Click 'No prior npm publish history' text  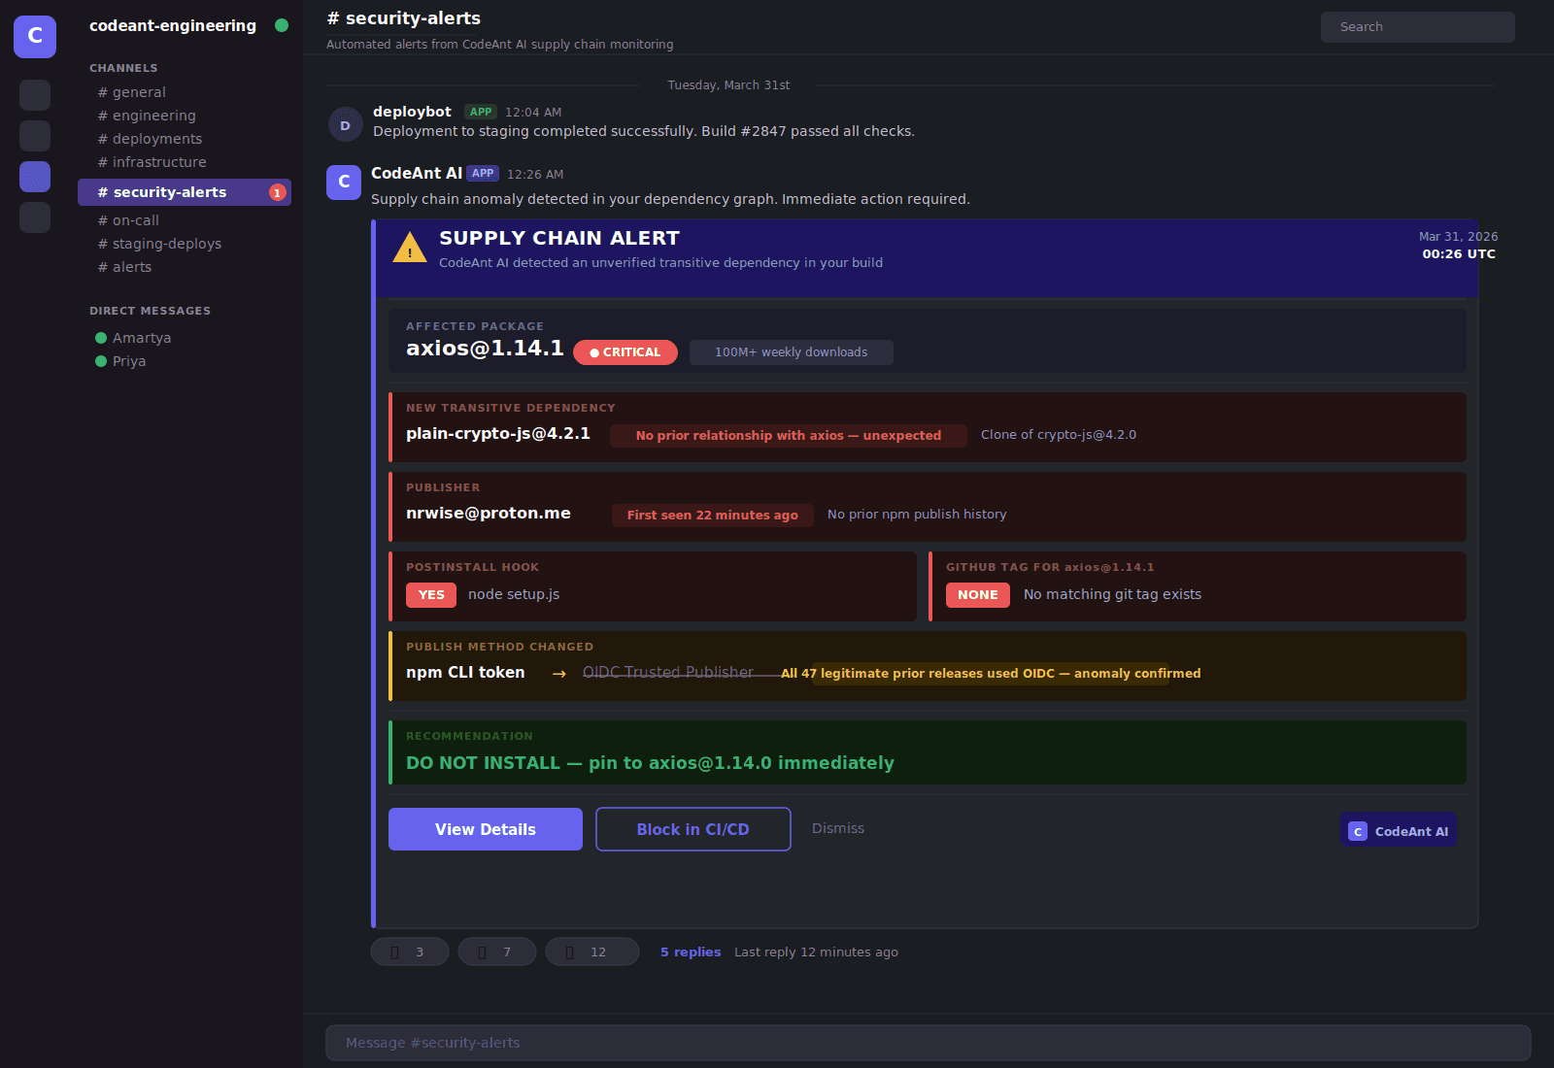[917, 515]
